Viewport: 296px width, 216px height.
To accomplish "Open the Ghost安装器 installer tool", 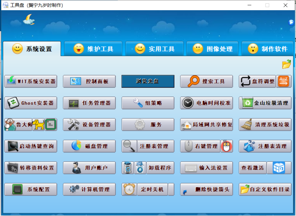I will 31,103.
